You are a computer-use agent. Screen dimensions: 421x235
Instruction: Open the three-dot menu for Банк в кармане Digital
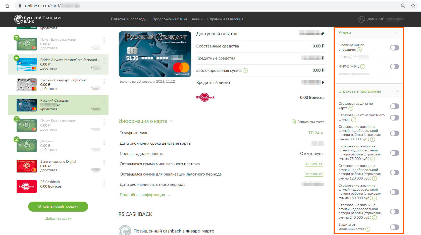(x=104, y=162)
